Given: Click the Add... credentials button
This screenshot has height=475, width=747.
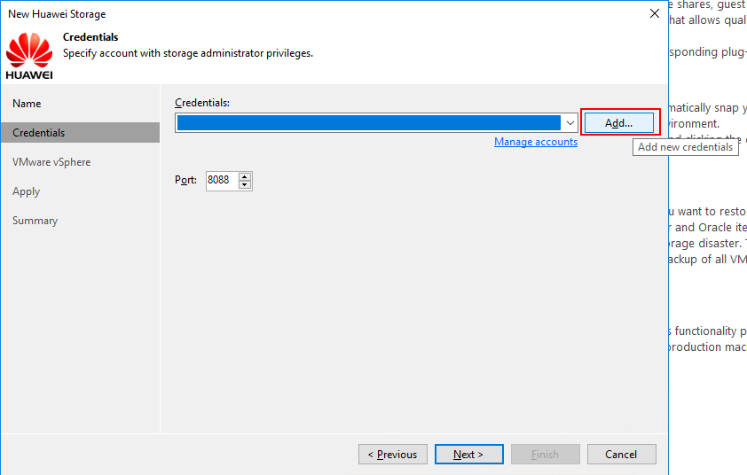Looking at the screenshot, I should click(x=619, y=123).
